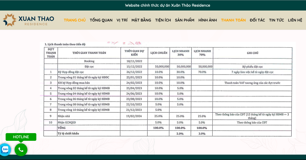Click the GHI CHÚ column header in table

coord(252,53)
